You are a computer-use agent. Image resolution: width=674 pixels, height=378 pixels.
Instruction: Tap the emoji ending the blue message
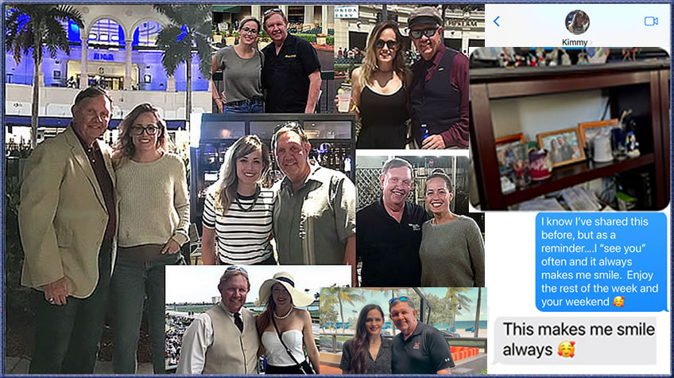tap(618, 302)
